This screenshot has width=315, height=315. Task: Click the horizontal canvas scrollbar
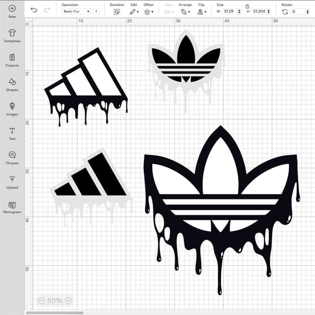point(55,313)
